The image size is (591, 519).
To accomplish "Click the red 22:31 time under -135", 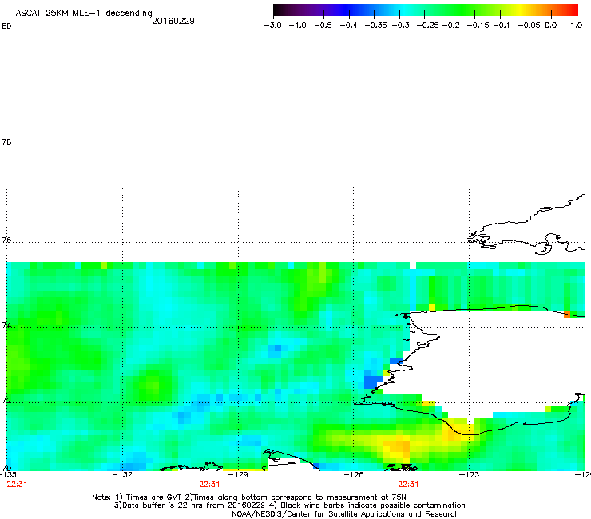I will point(17,485).
